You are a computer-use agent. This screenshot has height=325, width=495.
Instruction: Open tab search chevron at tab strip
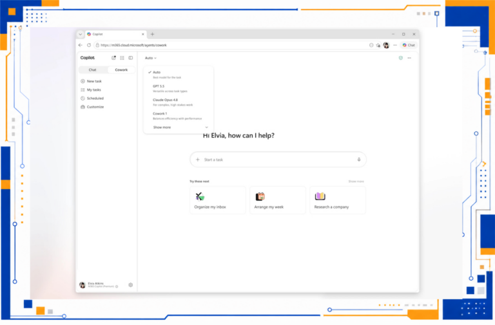(81, 34)
